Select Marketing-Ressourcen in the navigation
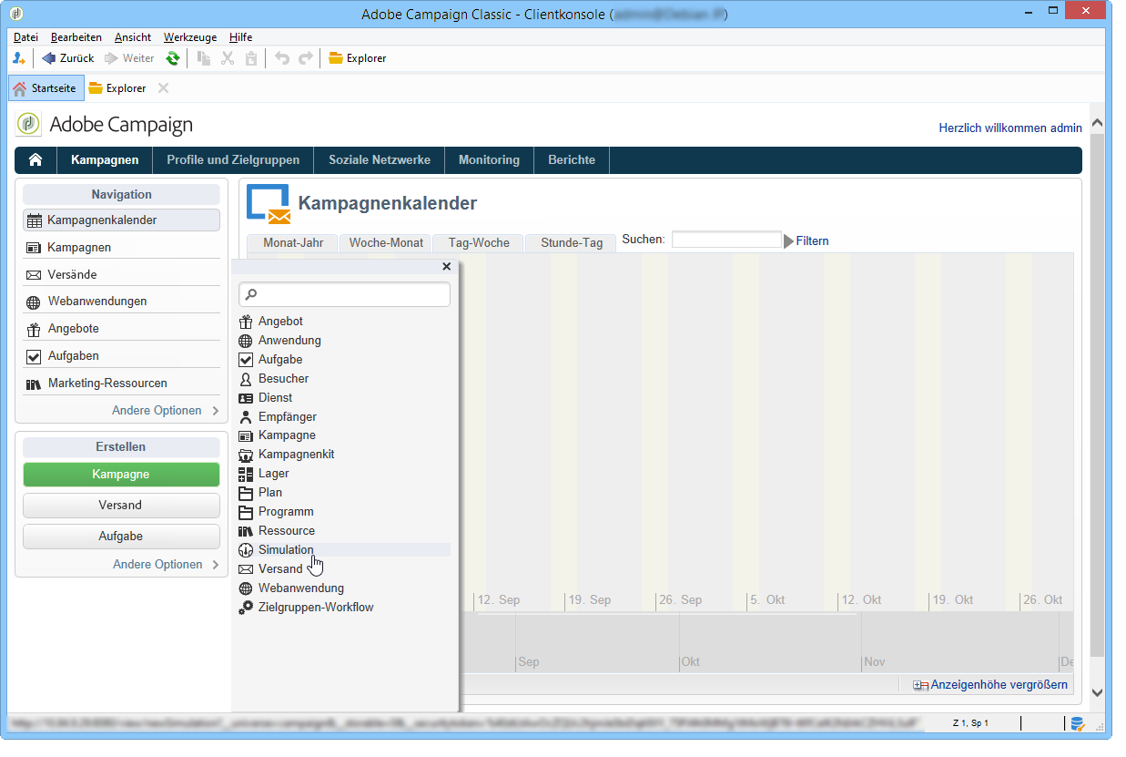The height and width of the screenshot is (757, 1126). (121, 384)
